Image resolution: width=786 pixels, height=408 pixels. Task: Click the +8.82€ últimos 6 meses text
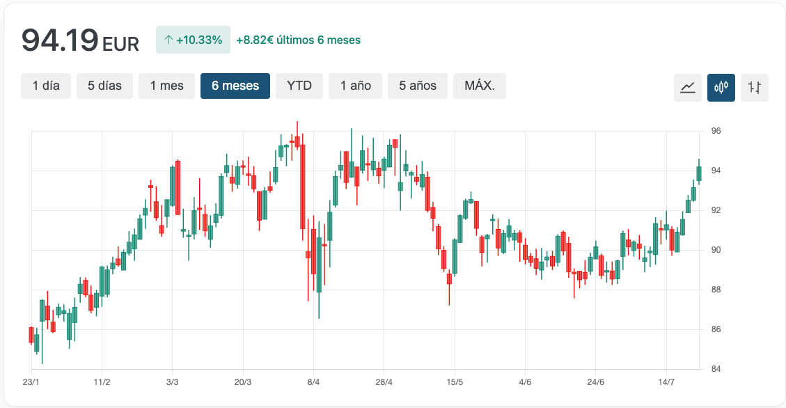tap(298, 40)
